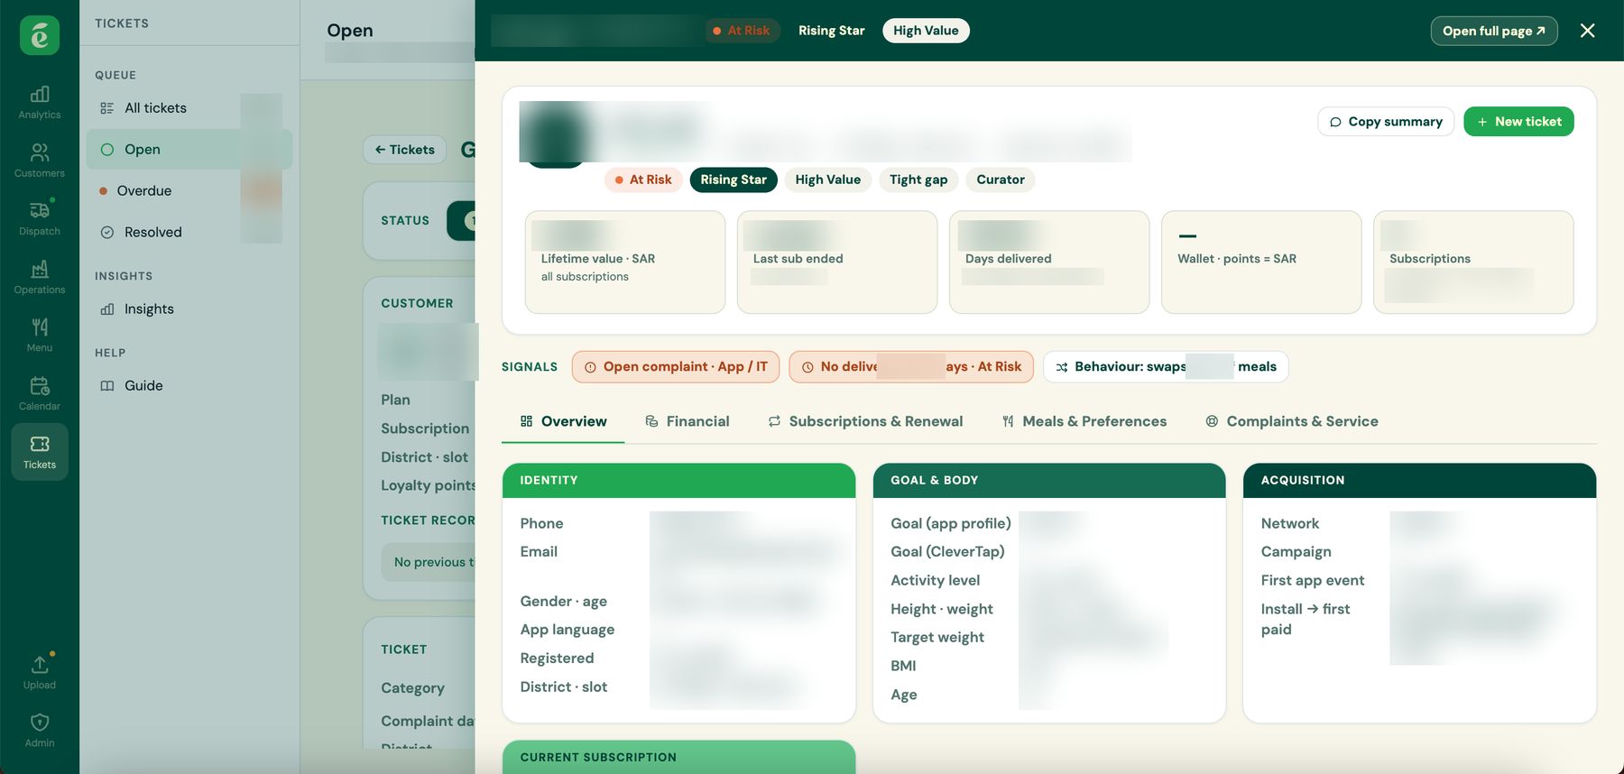Open the Admin shield icon

pos(40,730)
